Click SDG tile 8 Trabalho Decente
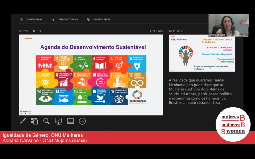The image size is (255, 159). [64, 80]
